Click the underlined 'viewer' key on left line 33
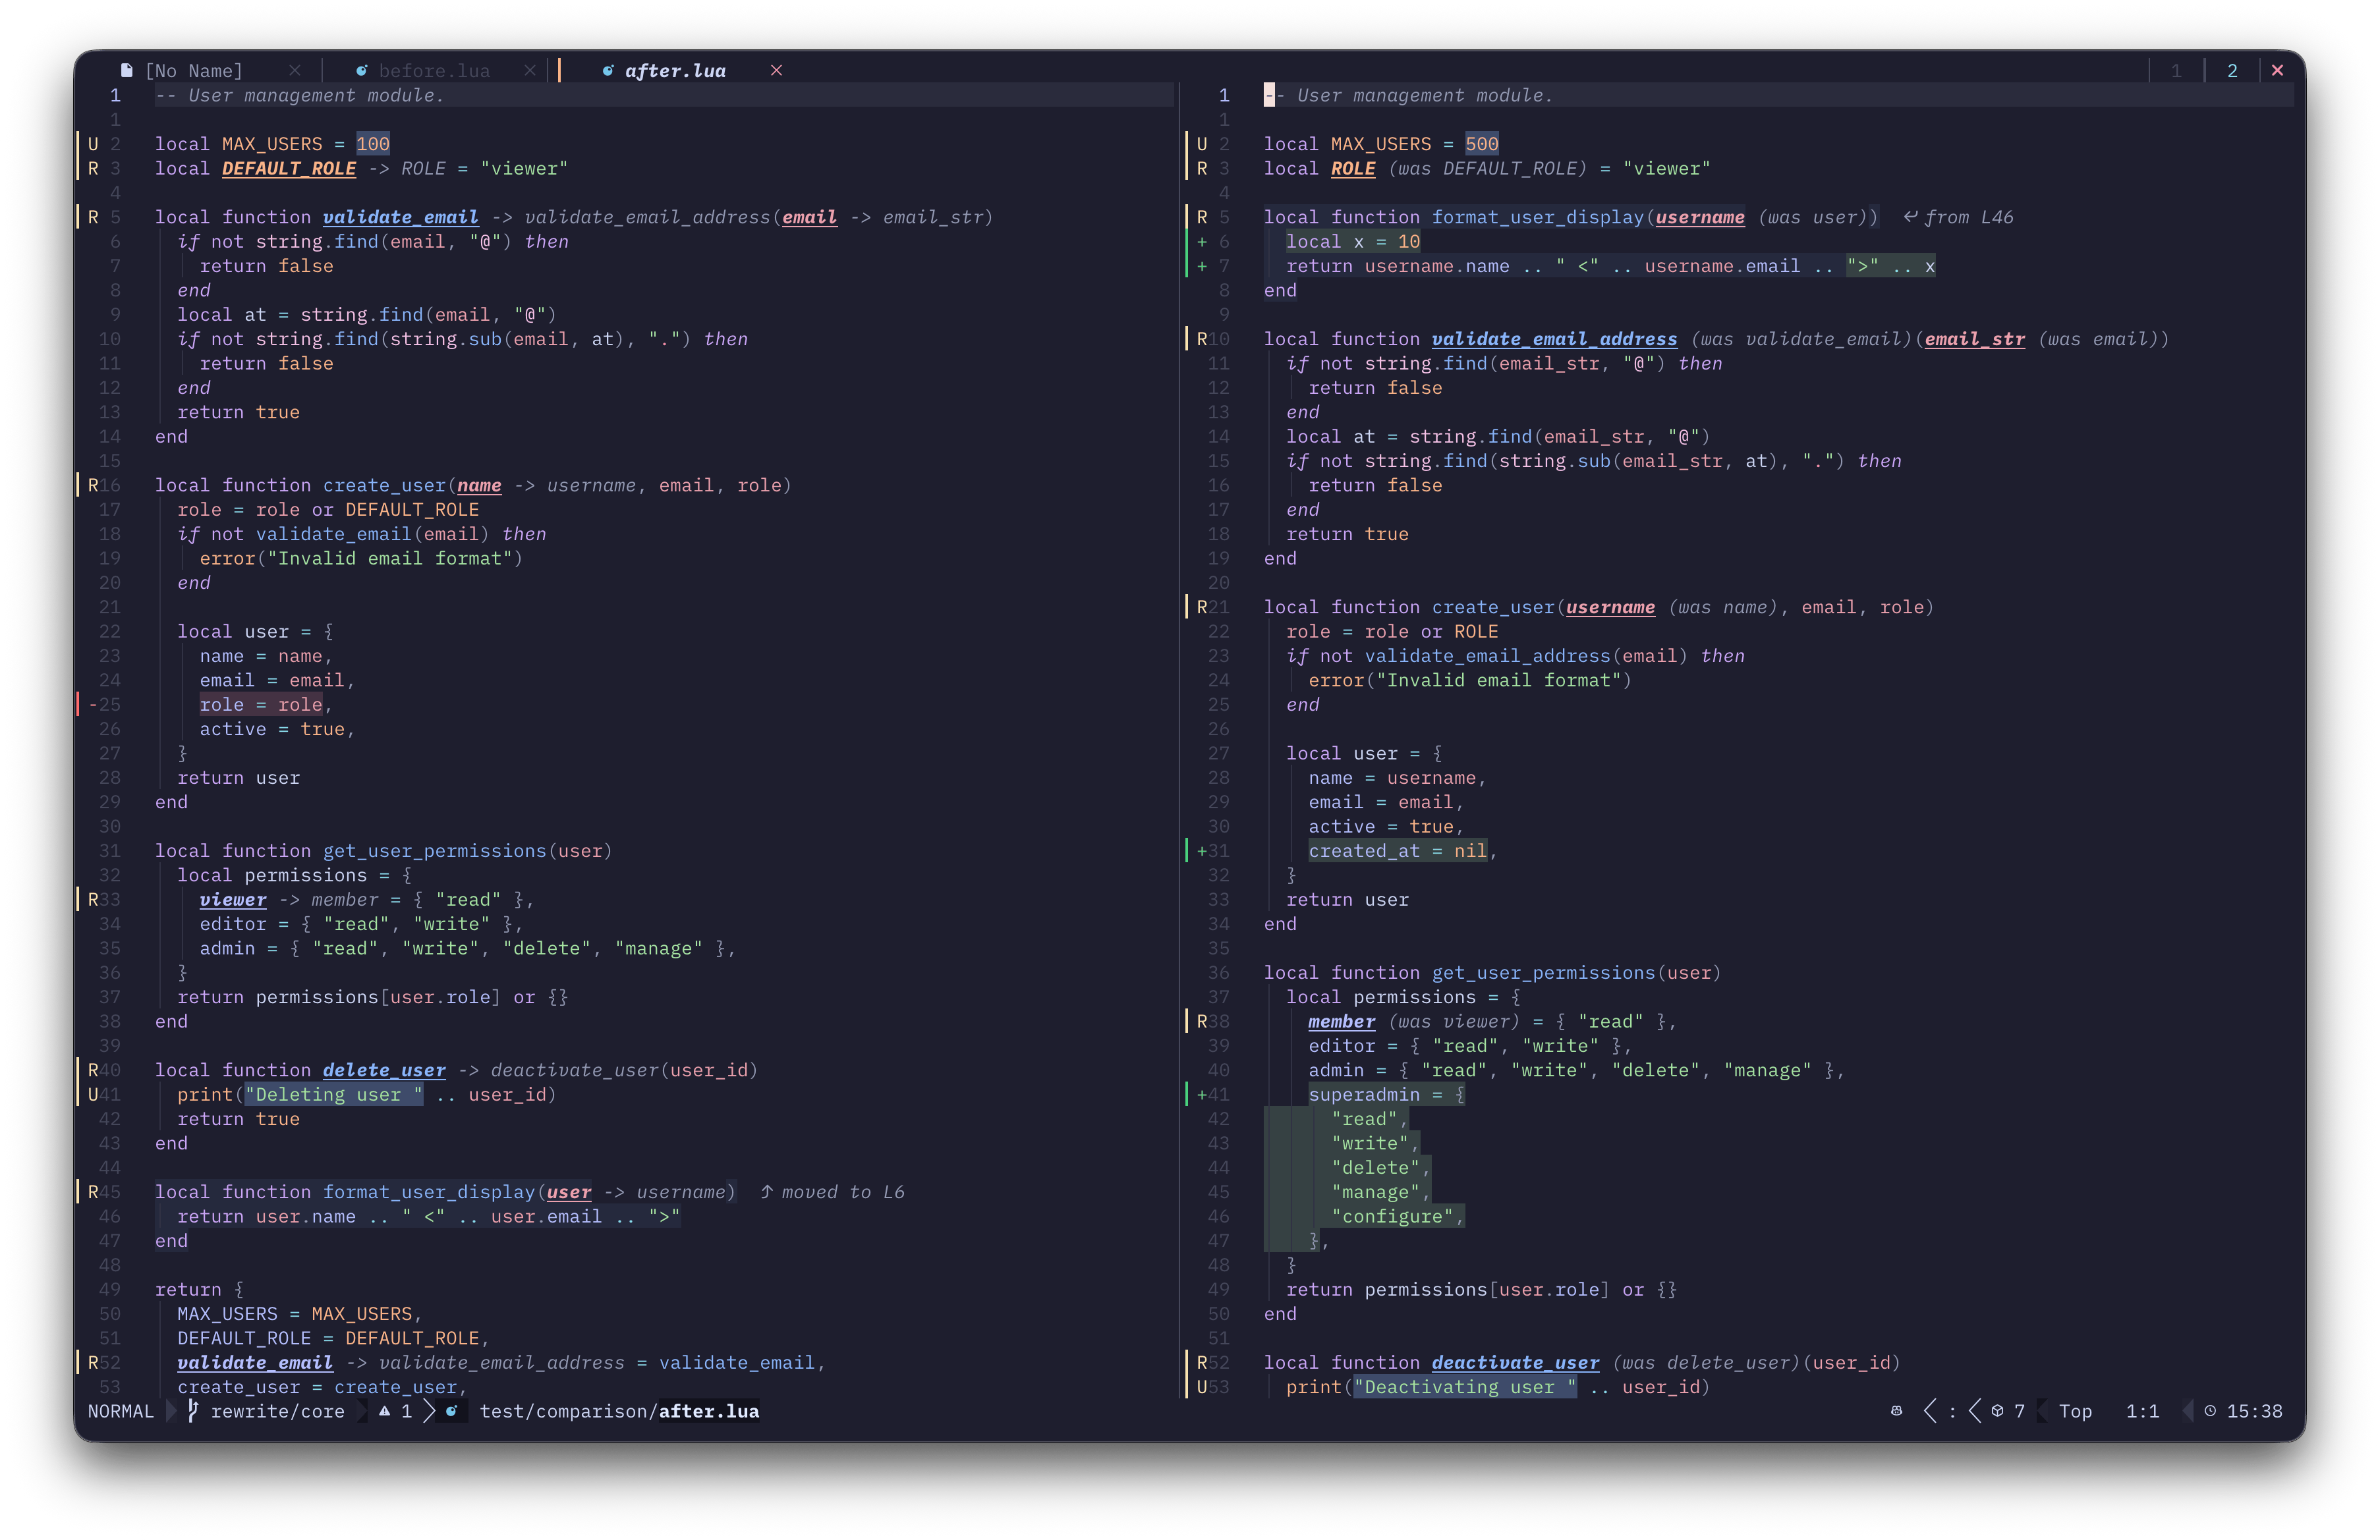The width and height of the screenshot is (2380, 1540). point(233,899)
